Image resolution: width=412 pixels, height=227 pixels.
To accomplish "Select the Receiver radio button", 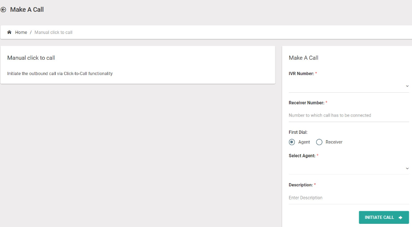I will click(319, 142).
